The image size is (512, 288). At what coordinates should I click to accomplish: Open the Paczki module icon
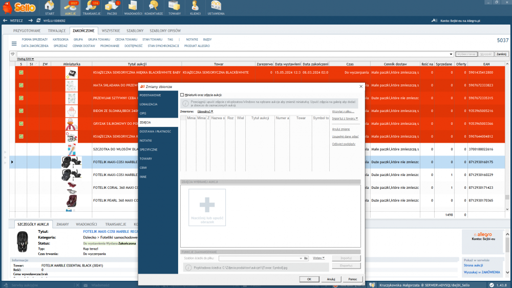pyautogui.click(x=113, y=7)
